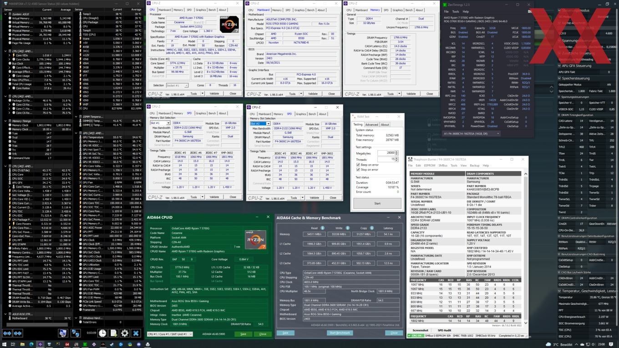Click Save in AIDA64 Cache & Memory Benchmark
The image size is (619, 348).
(285, 333)
